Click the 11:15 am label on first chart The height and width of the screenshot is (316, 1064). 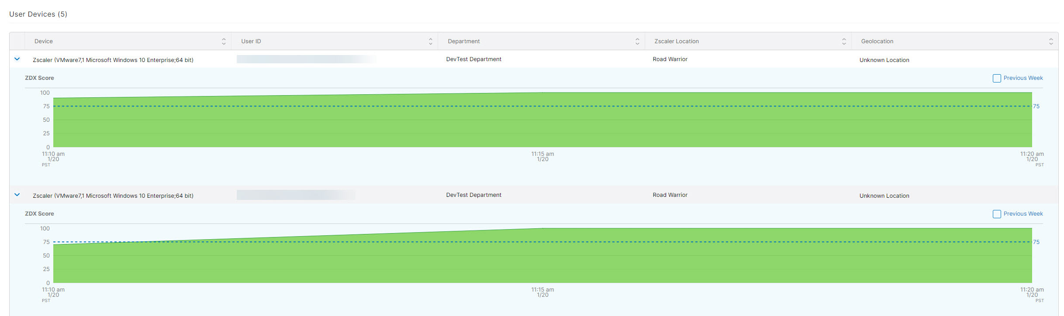click(x=542, y=154)
